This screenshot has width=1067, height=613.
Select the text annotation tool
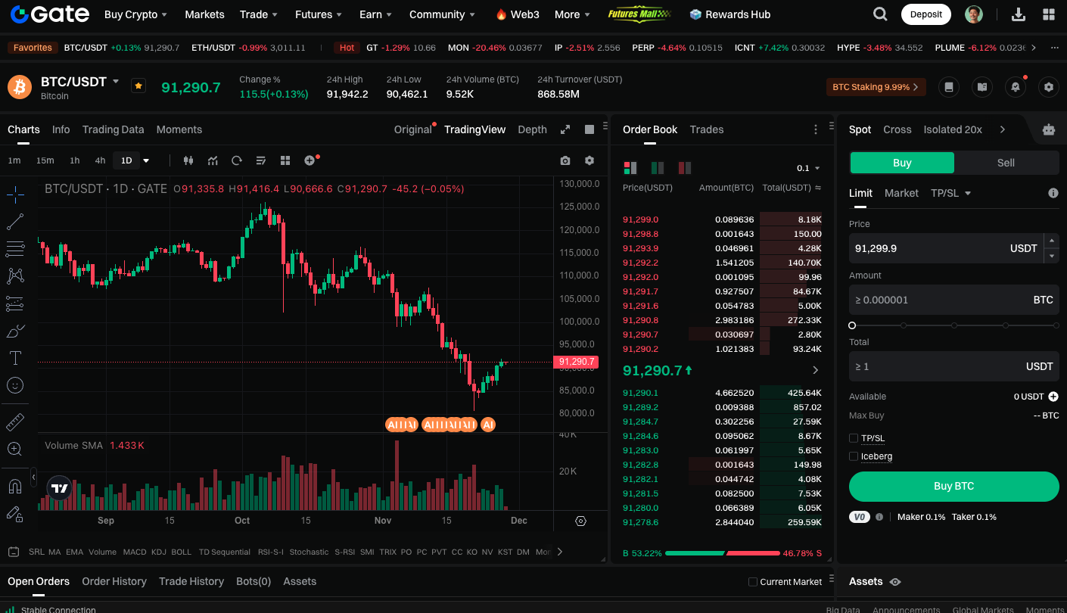(15, 357)
